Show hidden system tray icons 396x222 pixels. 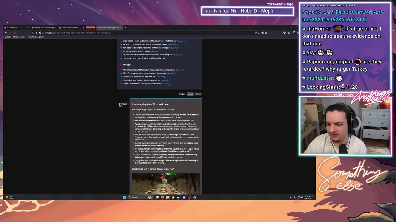click(x=291, y=197)
